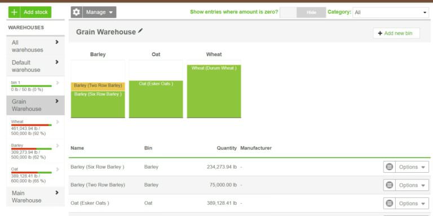The image size is (433, 216).
Task: Click Grain Warehouse sidebar chevron
Action: pos(57,101)
